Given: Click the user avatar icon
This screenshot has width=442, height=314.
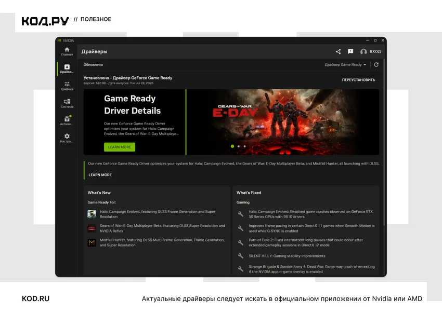Looking at the screenshot, I should pyautogui.click(x=363, y=51).
